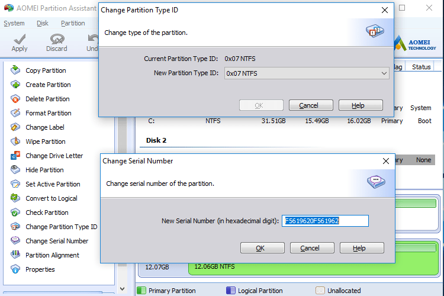Open the Disk menu

(x=43, y=23)
